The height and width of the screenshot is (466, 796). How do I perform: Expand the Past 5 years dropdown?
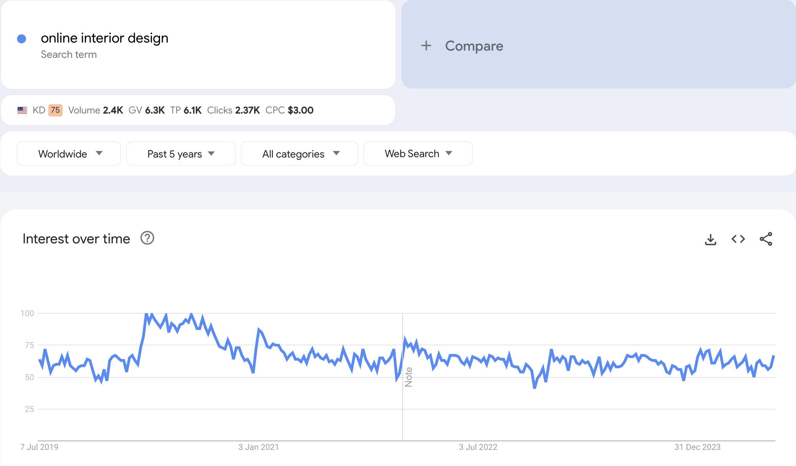(181, 154)
